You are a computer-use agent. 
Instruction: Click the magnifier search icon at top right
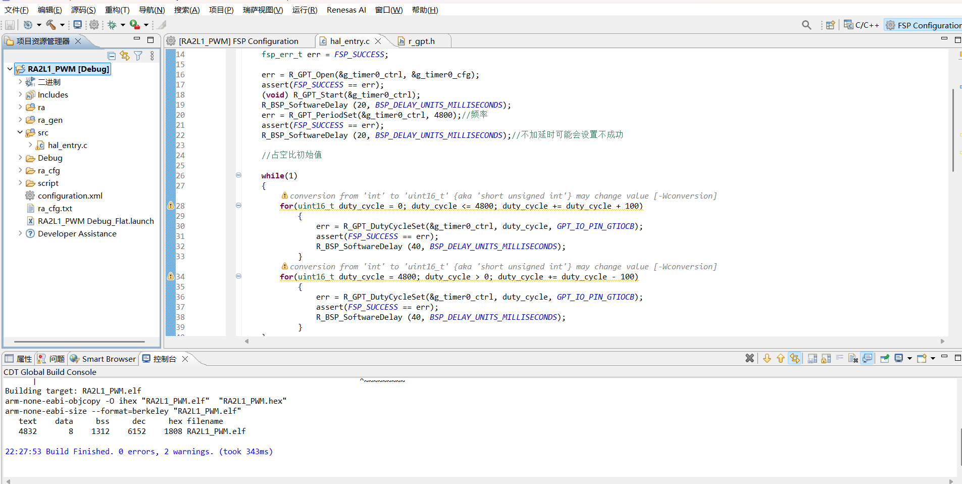(x=806, y=25)
